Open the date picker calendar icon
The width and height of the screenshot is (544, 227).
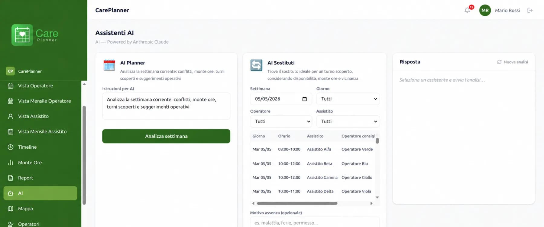coord(305,99)
